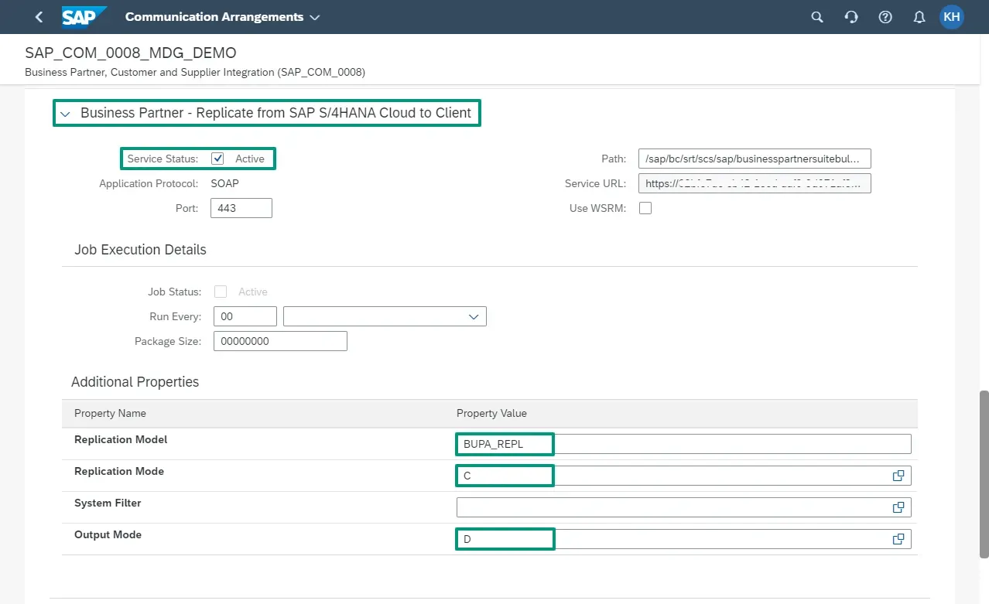Open the support headset icon
This screenshot has width=989, height=604.
851,17
